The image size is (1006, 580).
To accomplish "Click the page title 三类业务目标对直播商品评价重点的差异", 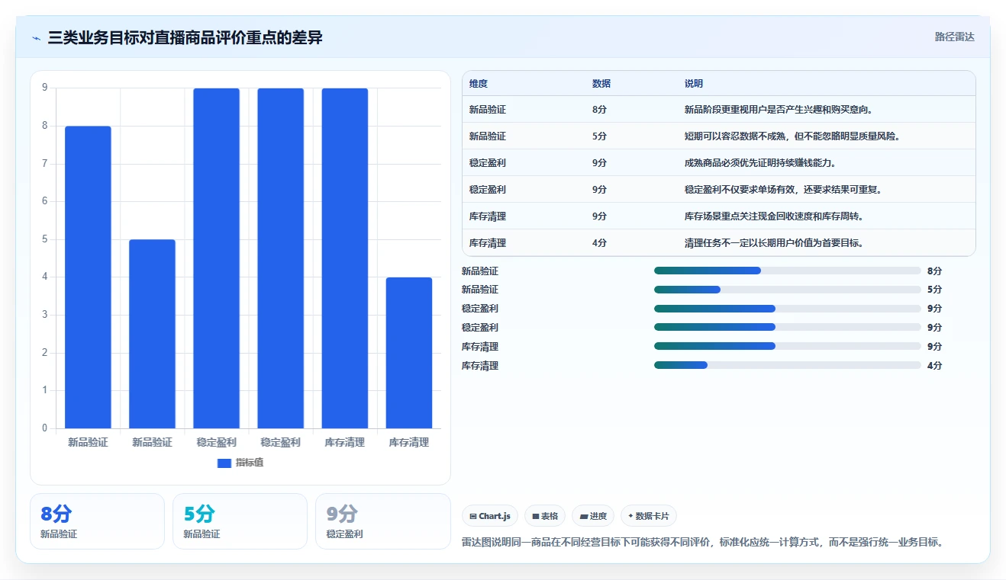I will point(185,37).
